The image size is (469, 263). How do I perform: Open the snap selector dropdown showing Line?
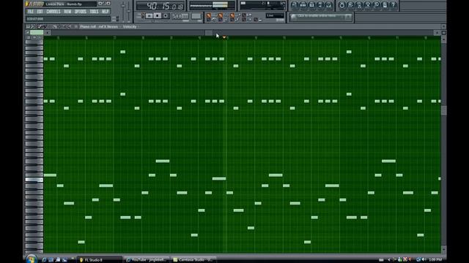(x=275, y=15)
